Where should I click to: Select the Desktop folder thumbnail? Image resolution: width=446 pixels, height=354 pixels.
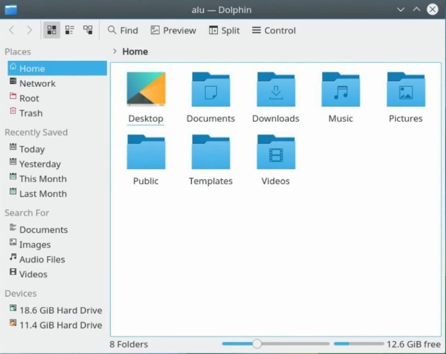coord(146,89)
